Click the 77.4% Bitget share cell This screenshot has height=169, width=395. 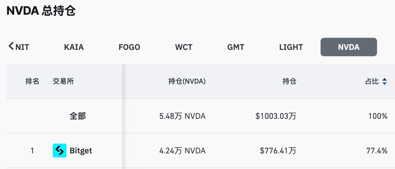377,151
